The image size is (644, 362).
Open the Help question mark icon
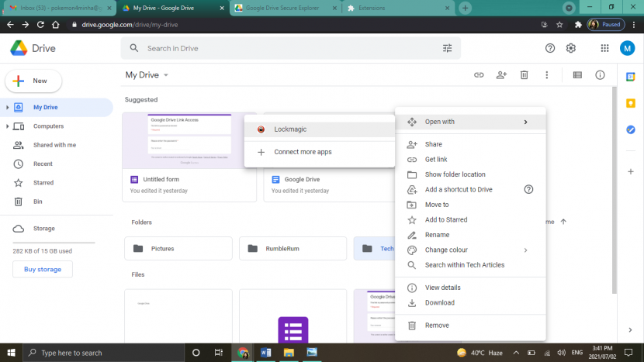(x=549, y=48)
